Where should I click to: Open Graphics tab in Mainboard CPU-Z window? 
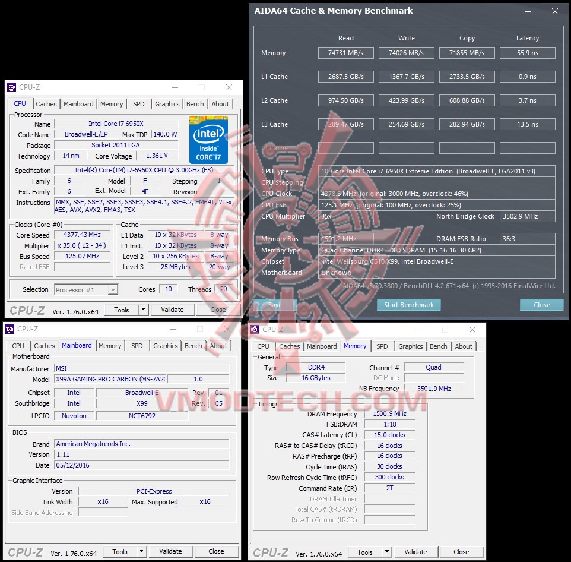click(x=166, y=346)
